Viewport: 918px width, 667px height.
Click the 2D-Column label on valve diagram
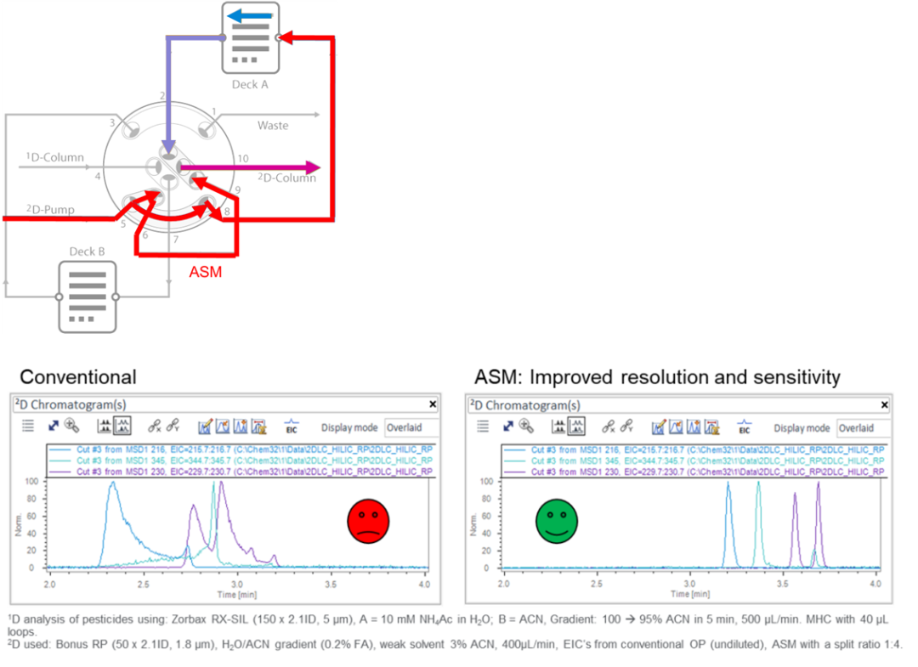click(287, 178)
